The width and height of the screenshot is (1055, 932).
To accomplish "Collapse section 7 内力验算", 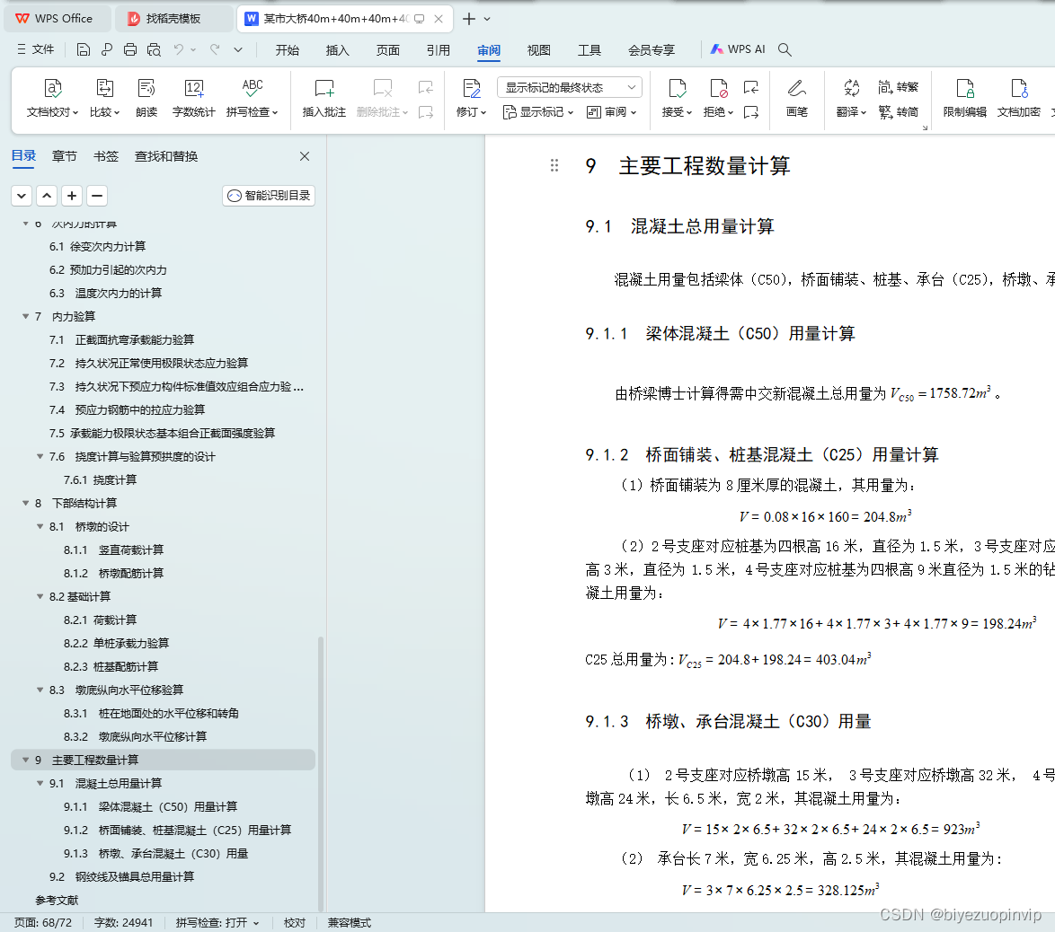I will click(25, 316).
